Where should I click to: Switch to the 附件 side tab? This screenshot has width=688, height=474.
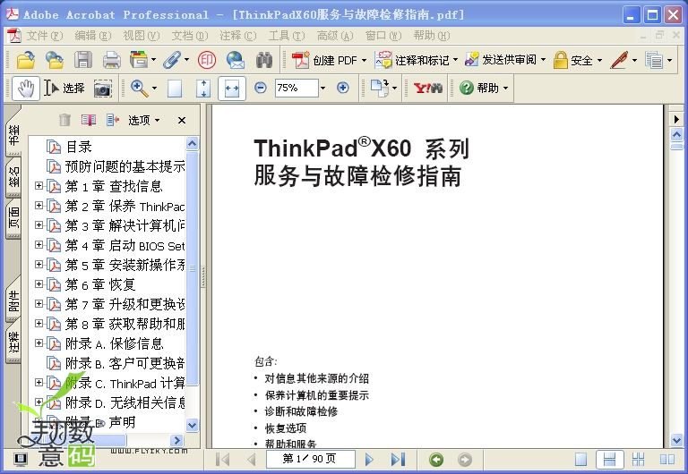coord(13,300)
